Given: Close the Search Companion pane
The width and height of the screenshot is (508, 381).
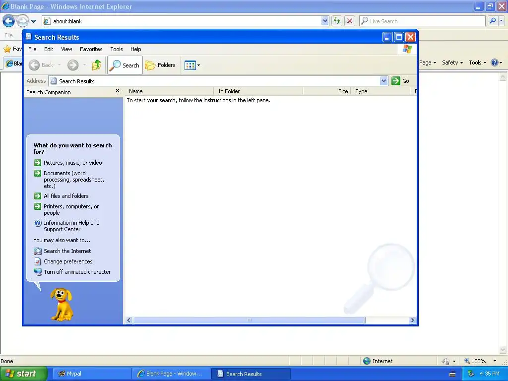Looking at the screenshot, I should [x=117, y=91].
